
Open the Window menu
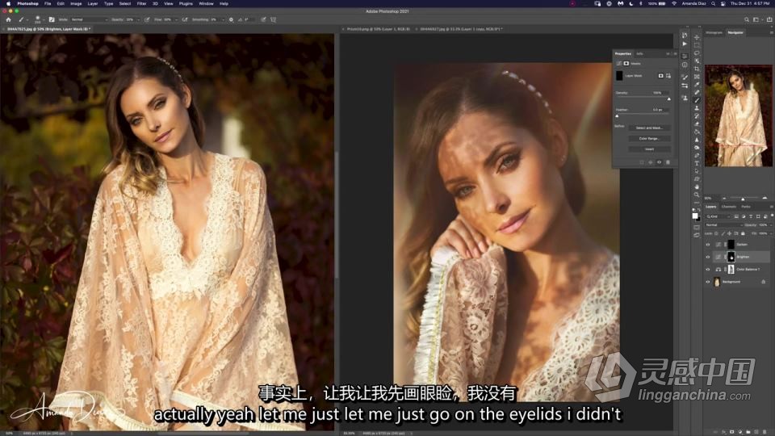tap(206, 3)
